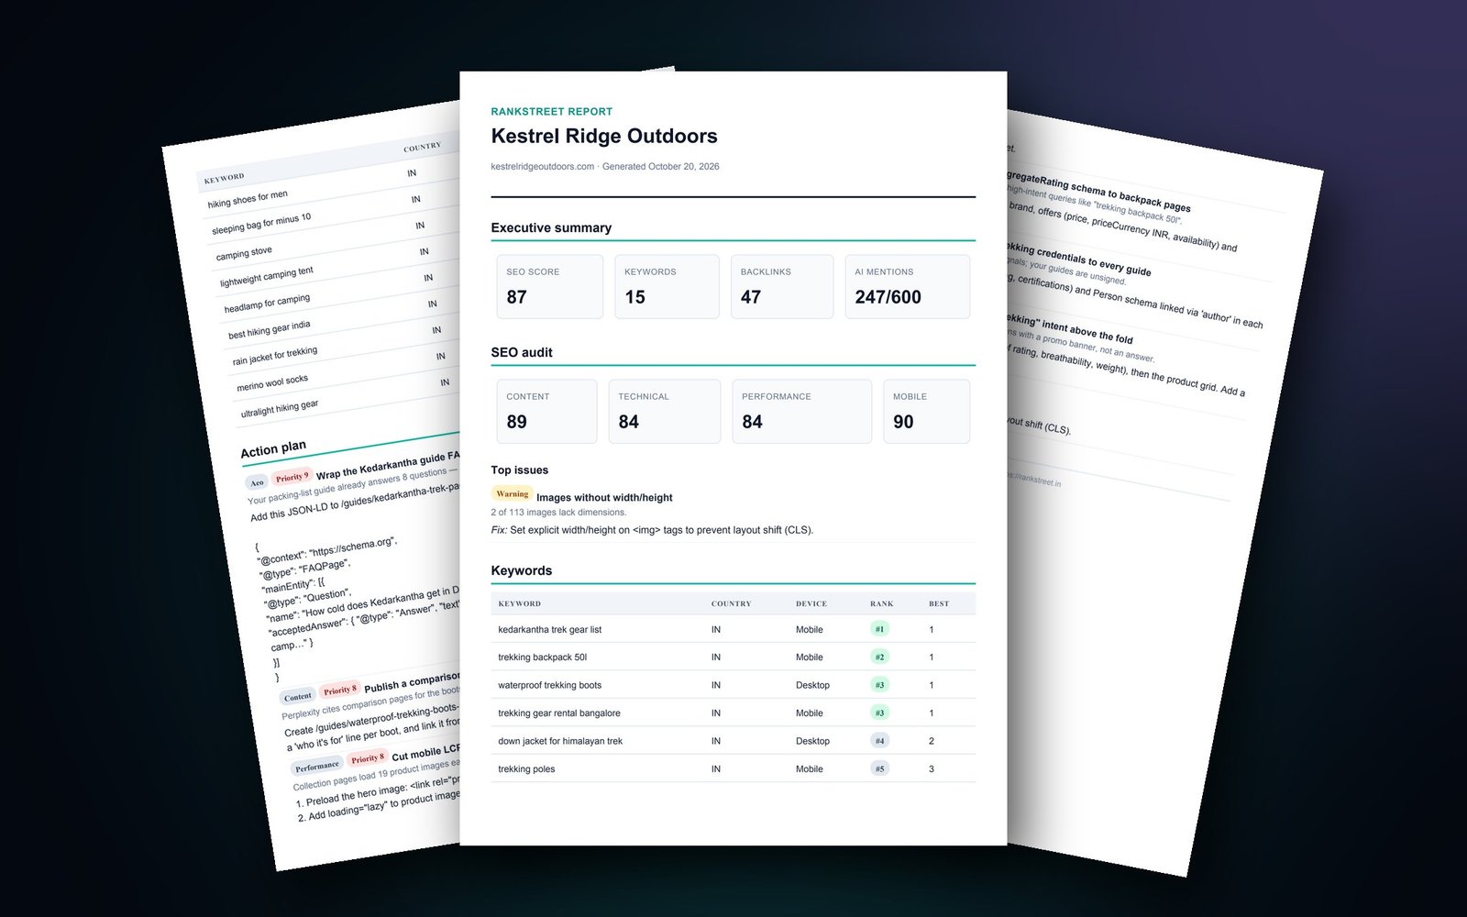Select 'down jacket for himalayan trek' keyword
Viewport: 1467px width, 917px height.
[560, 741]
